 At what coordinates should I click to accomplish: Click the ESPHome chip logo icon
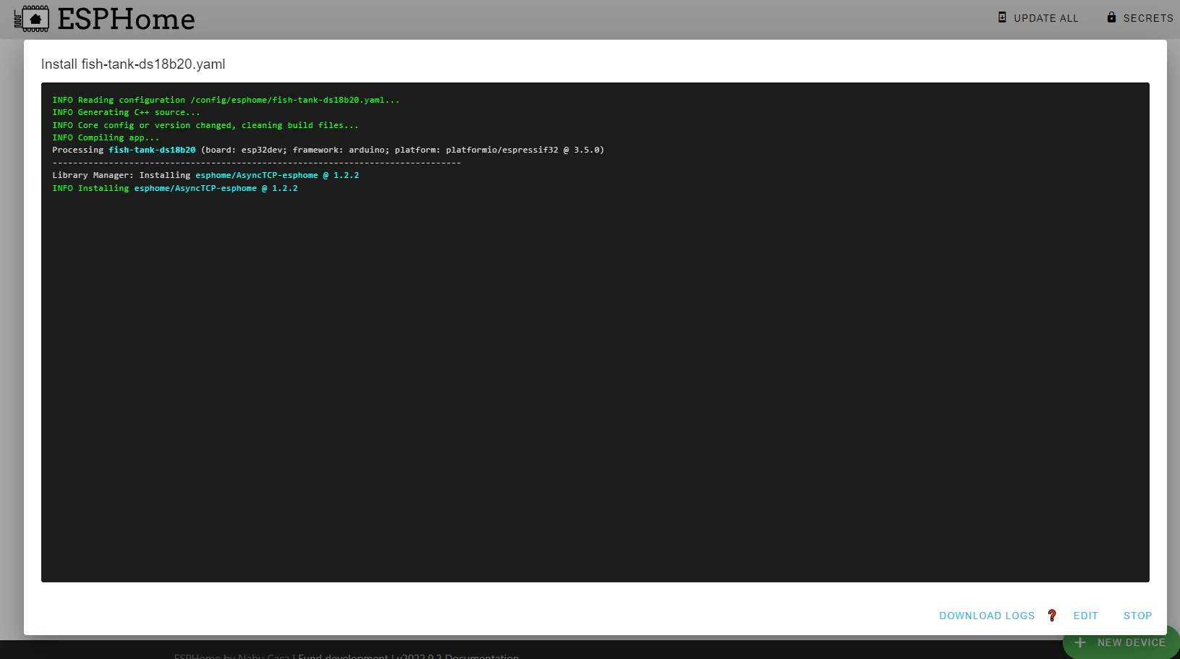point(32,19)
